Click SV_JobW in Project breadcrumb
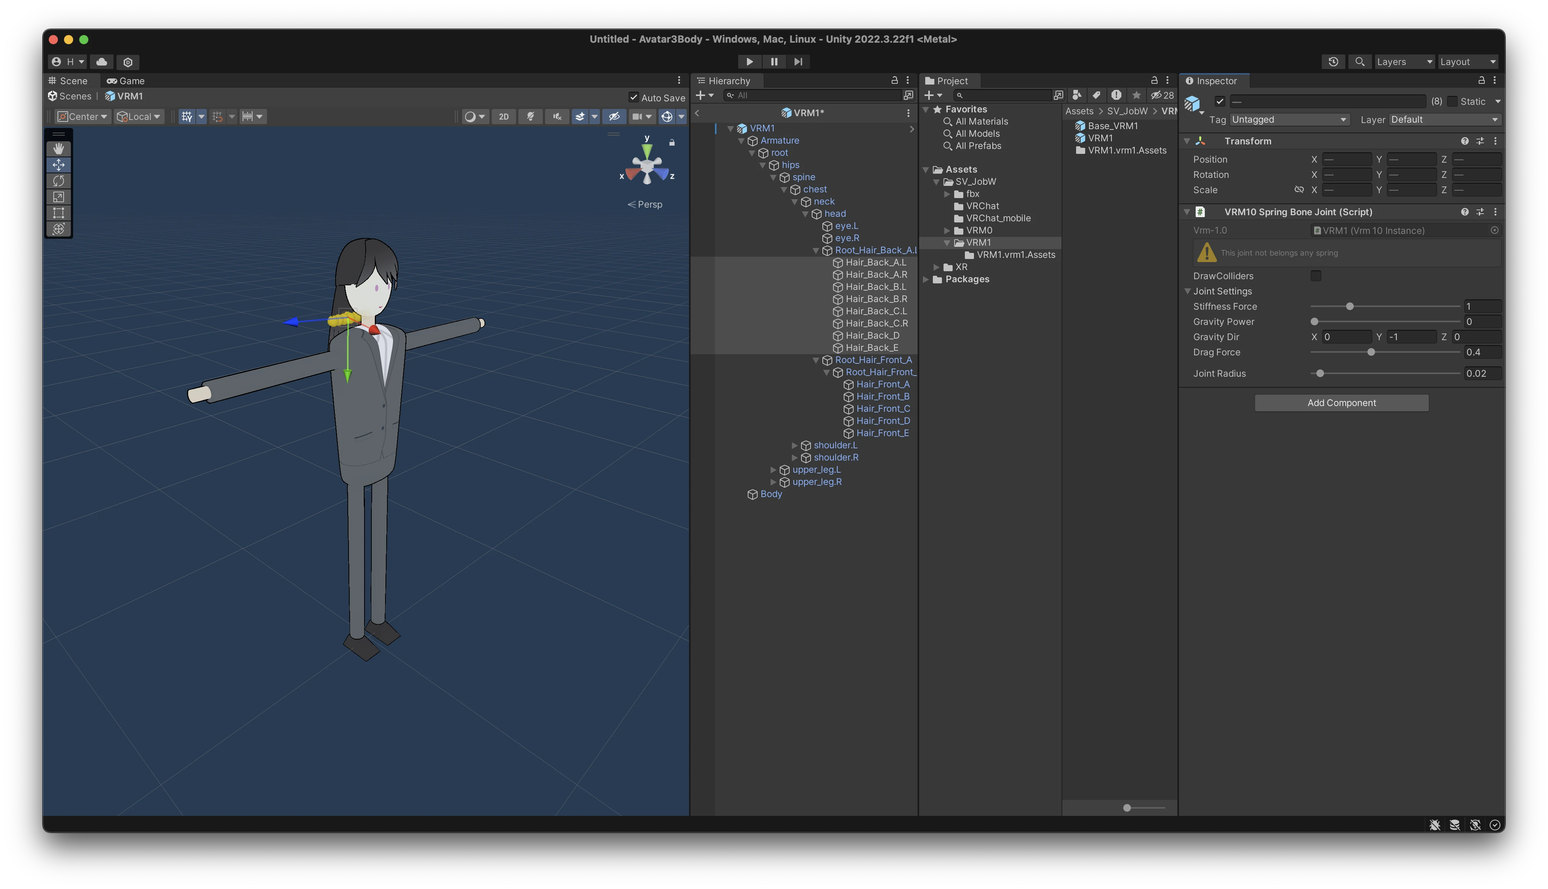The width and height of the screenshot is (1548, 889). coord(1127,111)
